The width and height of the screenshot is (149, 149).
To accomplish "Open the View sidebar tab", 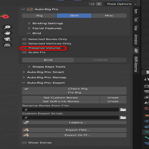I will coord(136,28).
